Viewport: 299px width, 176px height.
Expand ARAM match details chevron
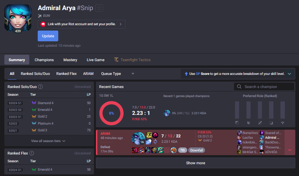click(290, 150)
